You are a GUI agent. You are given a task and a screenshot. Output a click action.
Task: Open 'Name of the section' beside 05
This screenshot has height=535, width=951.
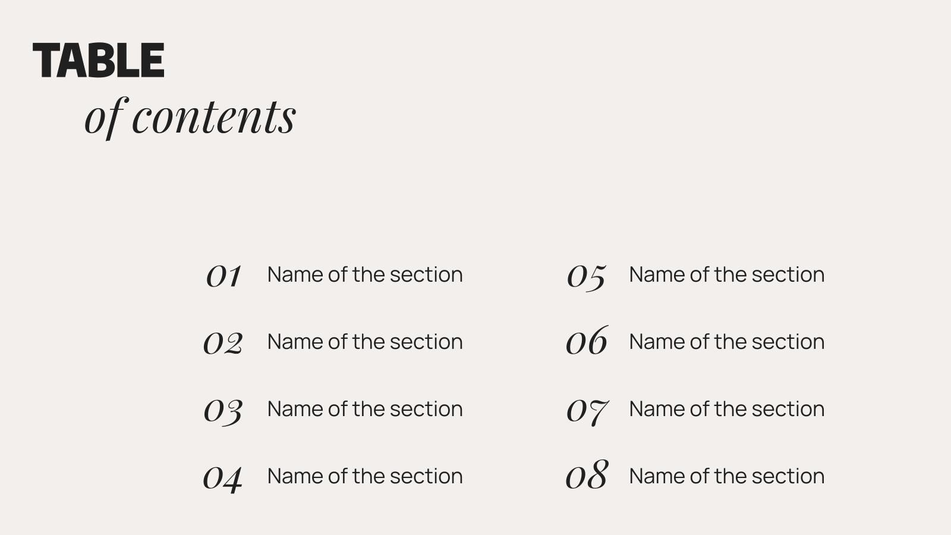click(726, 275)
